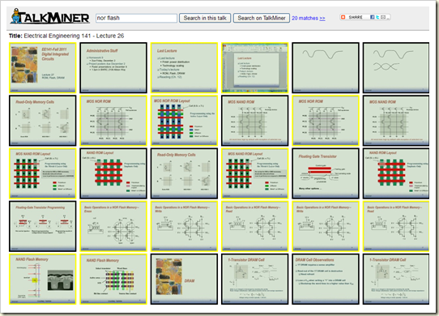The width and height of the screenshot is (439, 316).
Task: Open the 'Administrative Stuff' slide thumbnail
Action: pyautogui.click(x=113, y=67)
